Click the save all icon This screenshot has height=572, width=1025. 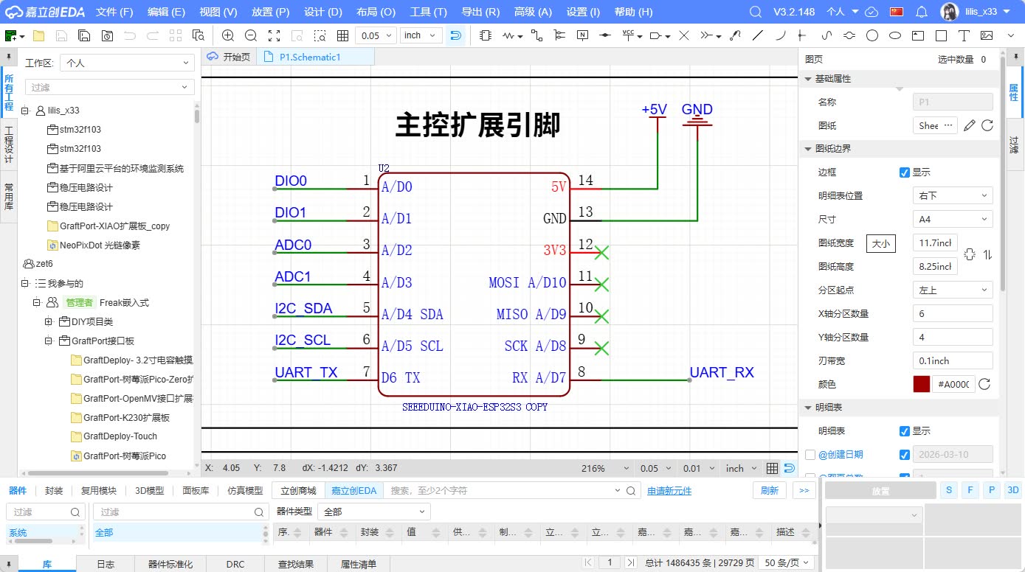pos(85,35)
